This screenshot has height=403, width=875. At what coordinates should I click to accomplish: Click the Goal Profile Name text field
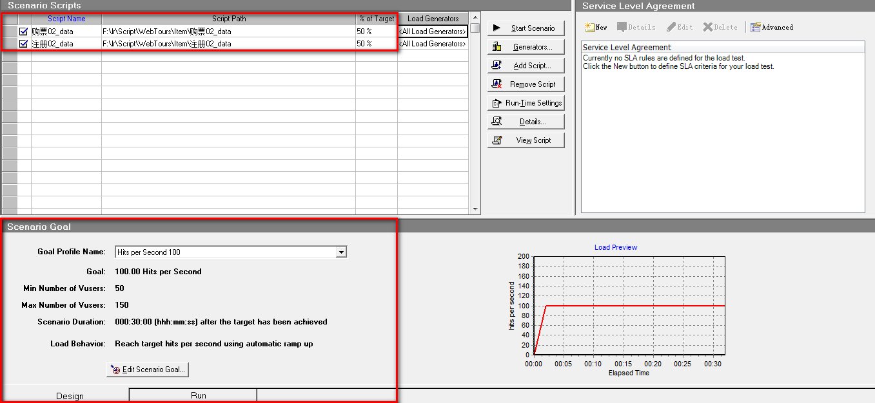(226, 252)
